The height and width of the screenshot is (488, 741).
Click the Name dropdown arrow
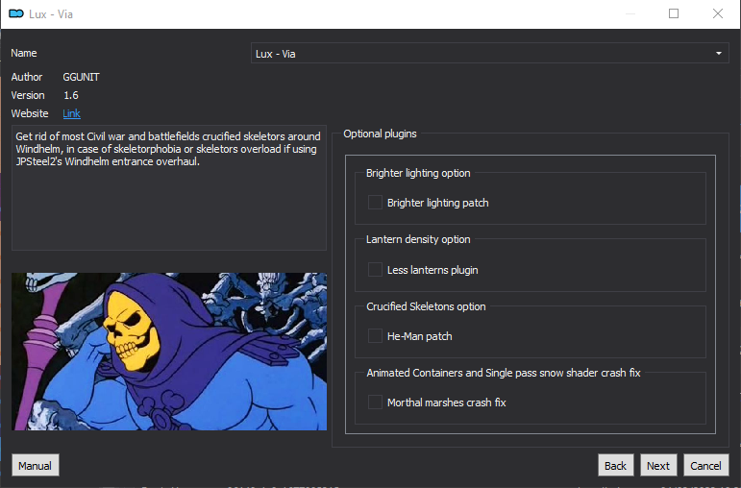coord(718,54)
